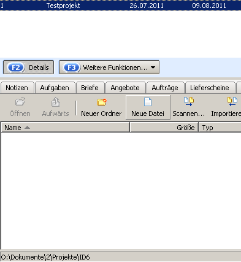The image size is (241, 262).
Task: Open the Öffnen folder icon
Action: [20, 102]
